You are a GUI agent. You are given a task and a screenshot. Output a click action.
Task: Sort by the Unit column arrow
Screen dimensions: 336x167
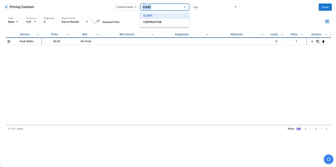coord(97,34)
